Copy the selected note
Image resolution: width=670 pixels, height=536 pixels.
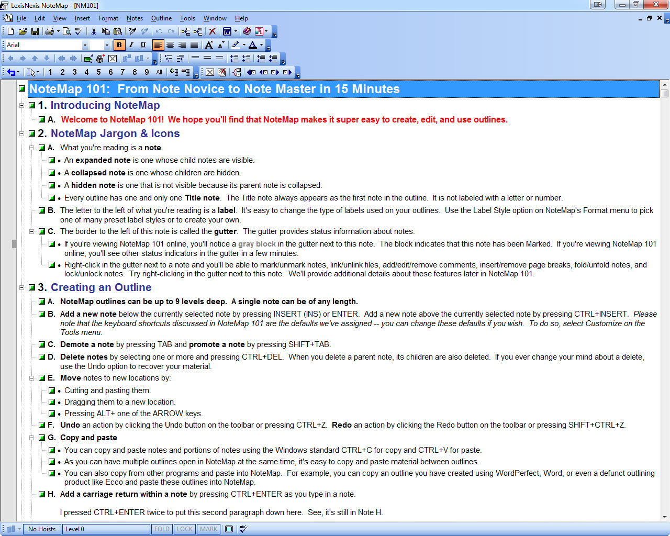(x=106, y=31)
